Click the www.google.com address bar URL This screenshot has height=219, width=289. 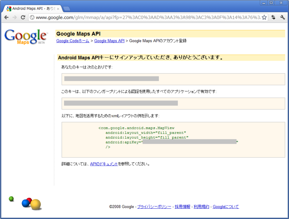pos(148,17)
